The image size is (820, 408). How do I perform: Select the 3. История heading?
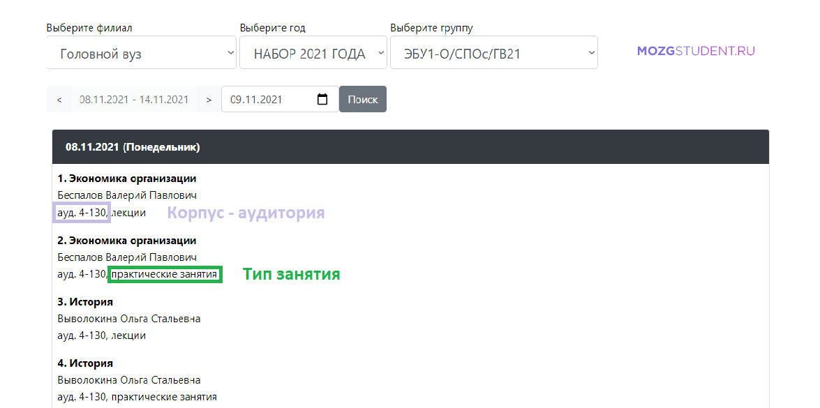click(x=85, y=301)
